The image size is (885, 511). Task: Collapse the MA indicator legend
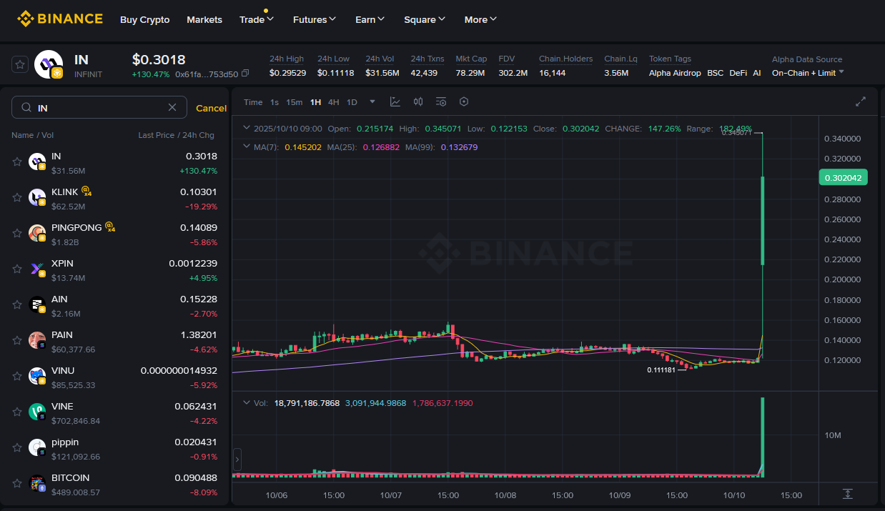(x=247, y=147)
